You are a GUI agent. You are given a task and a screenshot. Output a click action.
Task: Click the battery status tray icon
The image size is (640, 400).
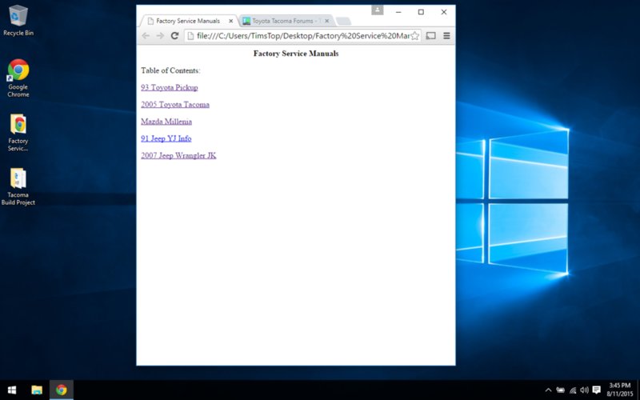(561, 390)
